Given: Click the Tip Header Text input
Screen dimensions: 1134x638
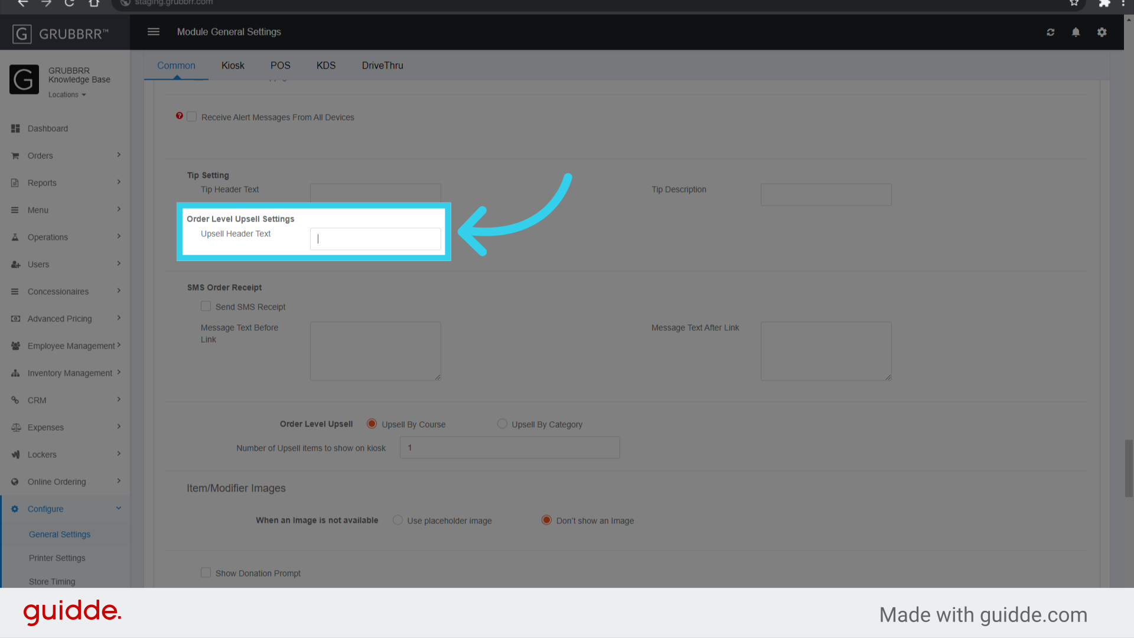Looking at the screenshot, I should [x=376, y=193].
